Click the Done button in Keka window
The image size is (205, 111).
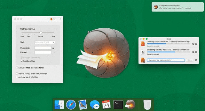coord(190,60)
